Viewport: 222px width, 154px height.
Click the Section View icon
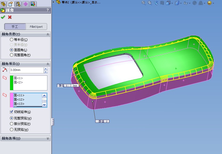162,3
